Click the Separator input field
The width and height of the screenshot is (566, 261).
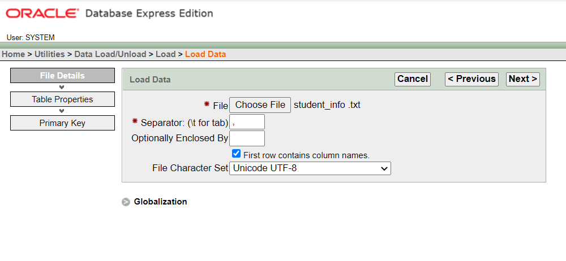click(247, 122)
